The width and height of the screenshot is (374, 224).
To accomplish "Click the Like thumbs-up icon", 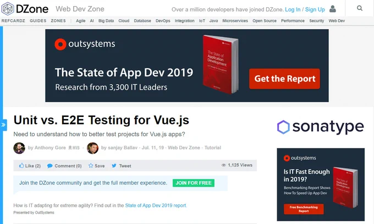I will coord(21,165).
